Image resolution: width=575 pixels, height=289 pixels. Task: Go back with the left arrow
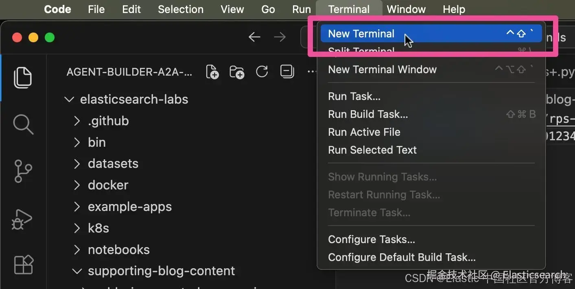pyautogui.click(x=254, y=37)
